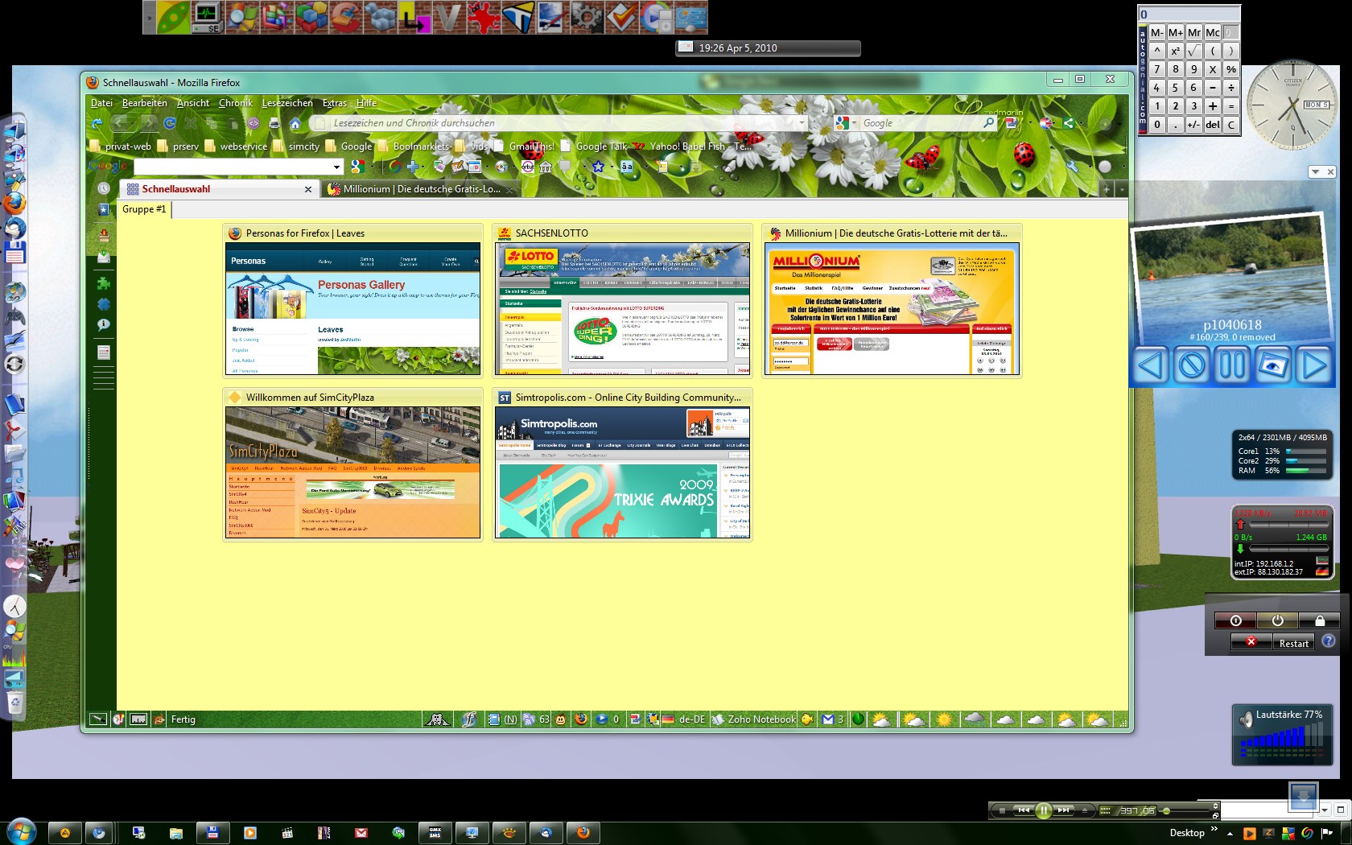Open the Lesezeichen menu
This screenshot has height=845, width=1352.
tap(287, 103)
